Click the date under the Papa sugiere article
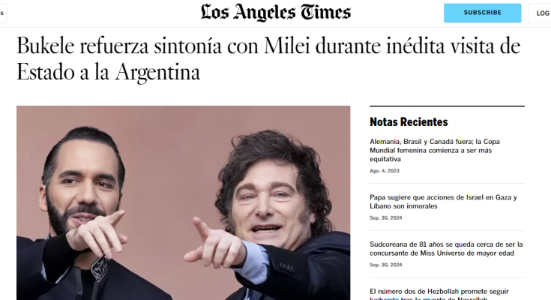Screen dimensions: 551x300 tap(385, 218)
